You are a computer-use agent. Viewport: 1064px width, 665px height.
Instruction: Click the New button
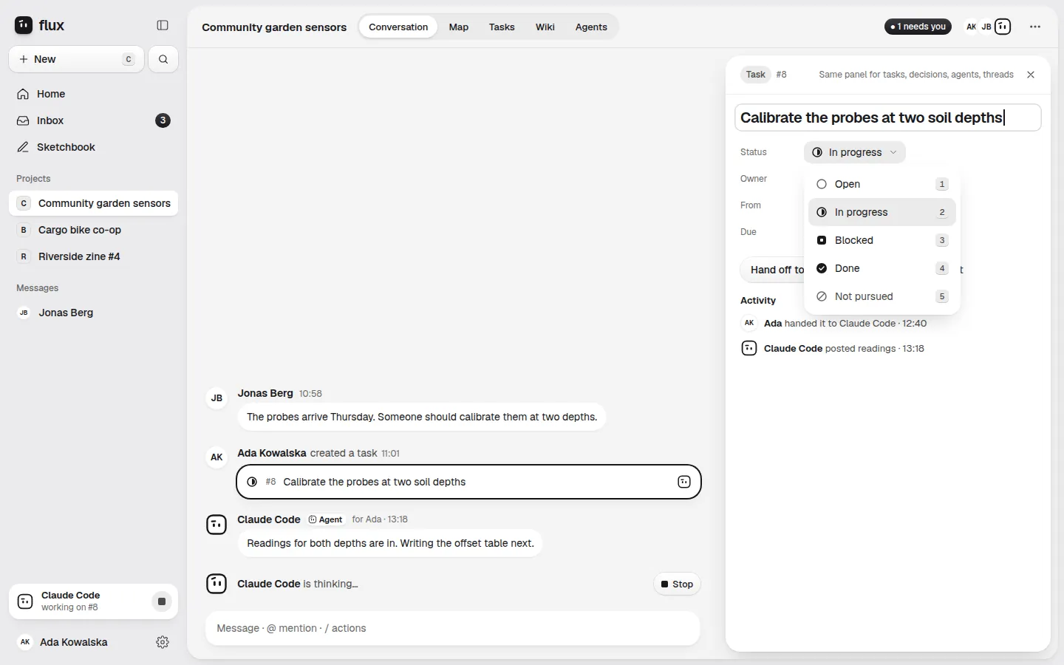pyautogui.click(x=76, y=59)
